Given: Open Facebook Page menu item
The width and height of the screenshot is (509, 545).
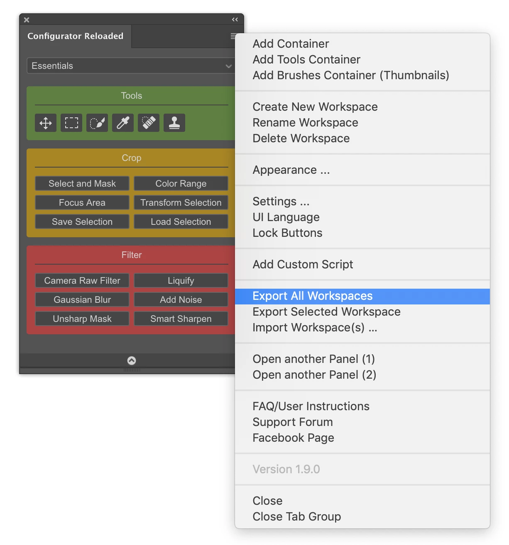Looking at the screenshot, I should pos(362,438).
